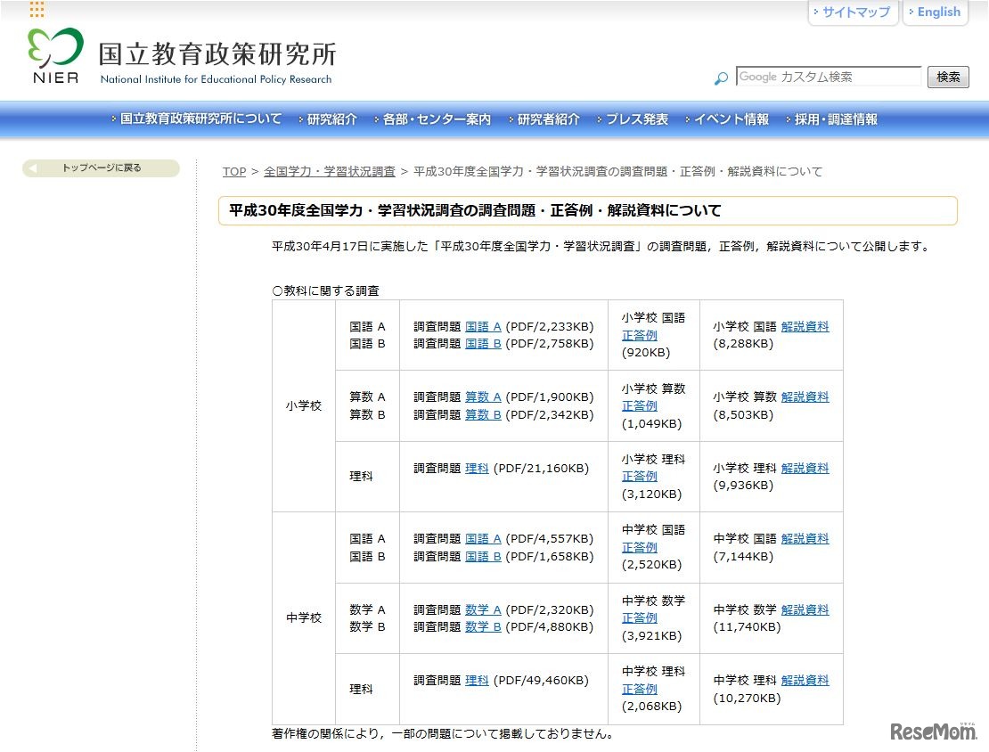The height and width of the screenshot is (752, 989).
Task: Switch to the English page
Action: coord(936,12)
